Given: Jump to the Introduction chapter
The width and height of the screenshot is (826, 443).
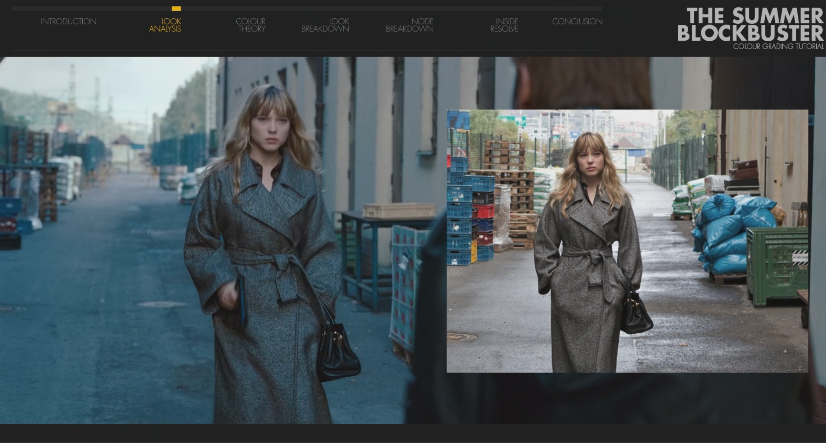Looking at the screenshot, I should (68, 21).
